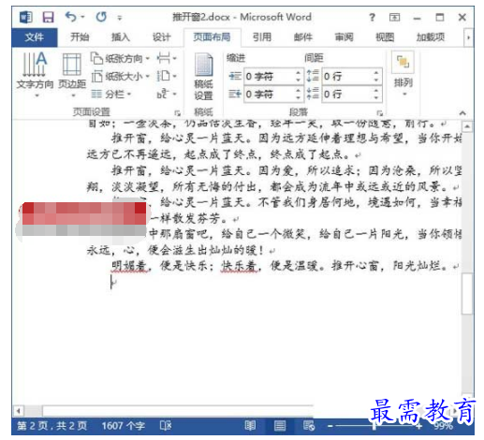Open Ribbon Display Options button
The image size is (484, 440).
pos(394,17)
